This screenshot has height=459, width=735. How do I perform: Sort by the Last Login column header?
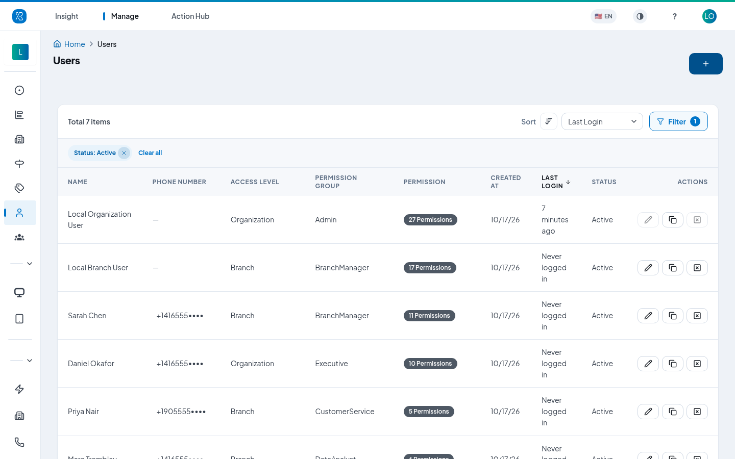coord(556,182)
